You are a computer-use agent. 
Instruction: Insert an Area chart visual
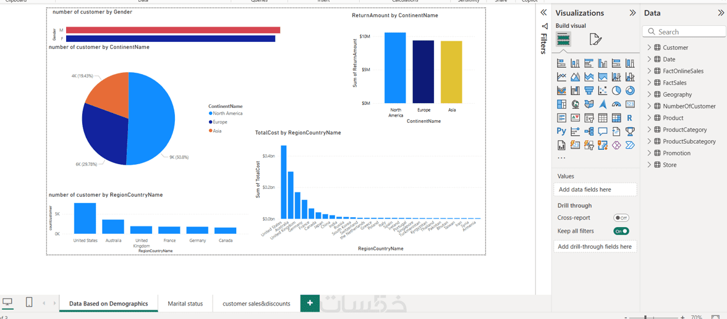pyautogui.click(x=575, y=77)
